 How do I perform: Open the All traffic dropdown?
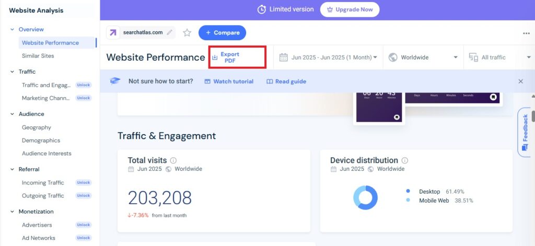pyautogui.click(x=499, y=57)
